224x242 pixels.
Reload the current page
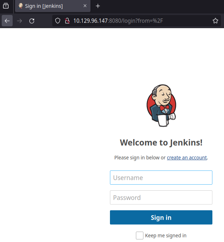click(32, 21)
